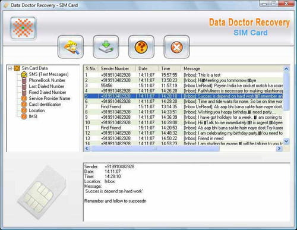Screen dimensions: 297x230
Task: Click scroll down arrow in message list
Action: 286,141
